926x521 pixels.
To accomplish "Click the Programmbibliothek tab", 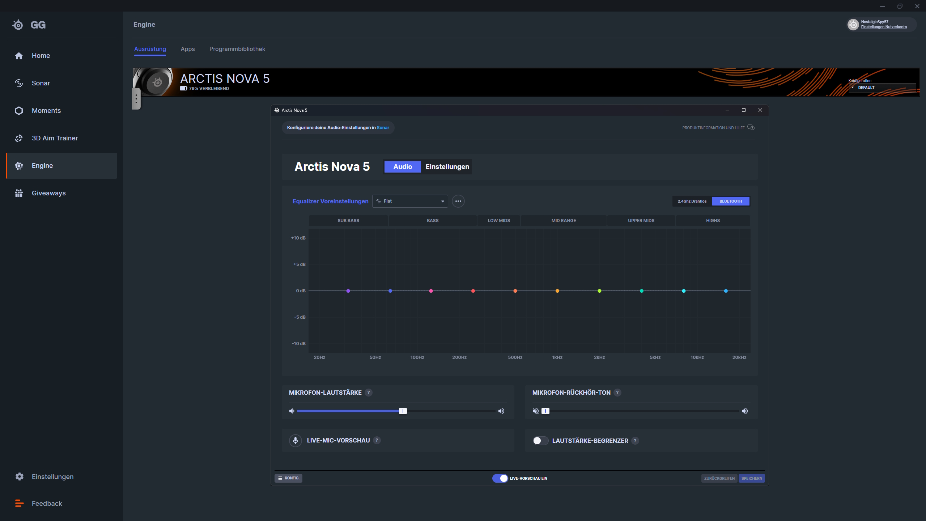I will point(238,48).
